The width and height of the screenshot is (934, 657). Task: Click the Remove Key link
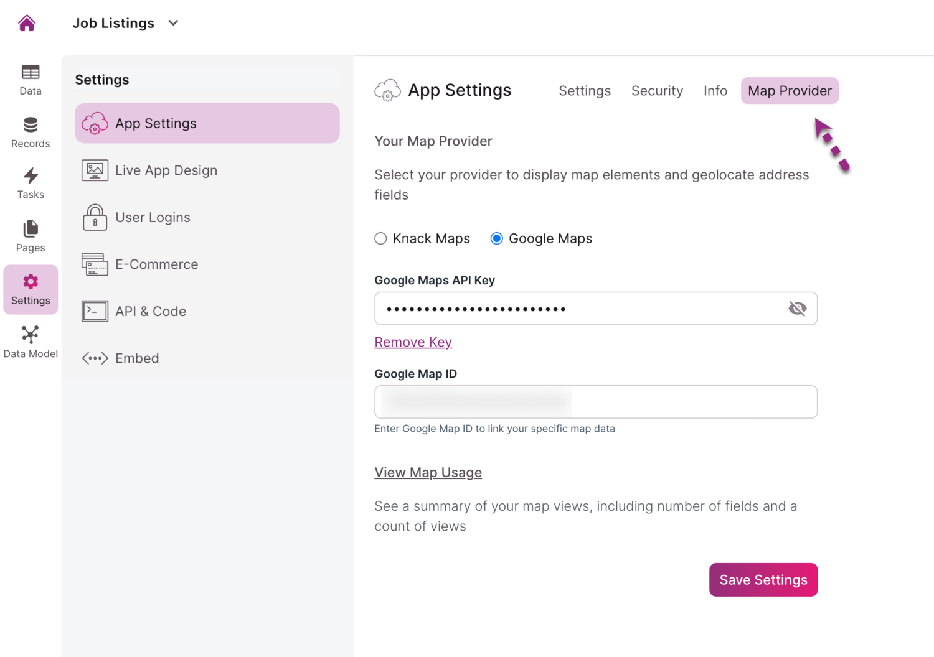413,342
